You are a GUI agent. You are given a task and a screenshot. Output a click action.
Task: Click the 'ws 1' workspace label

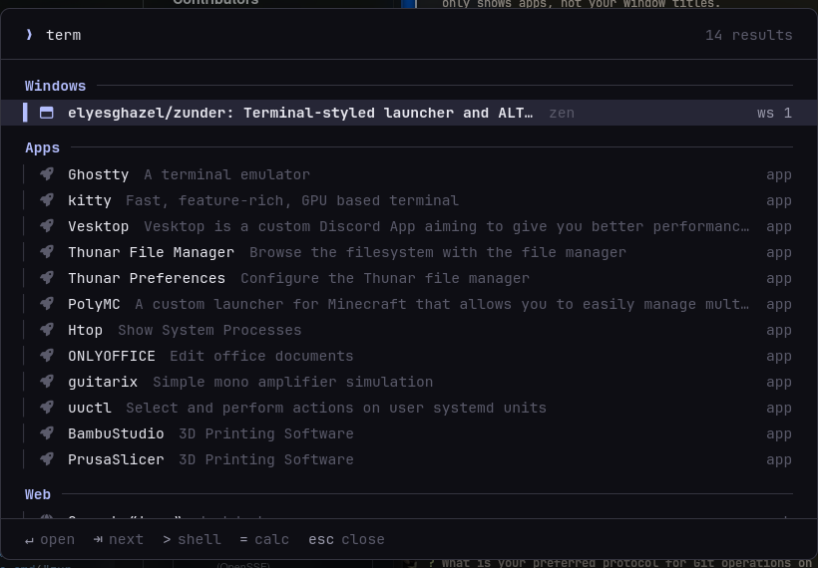(x=774, y=113)
